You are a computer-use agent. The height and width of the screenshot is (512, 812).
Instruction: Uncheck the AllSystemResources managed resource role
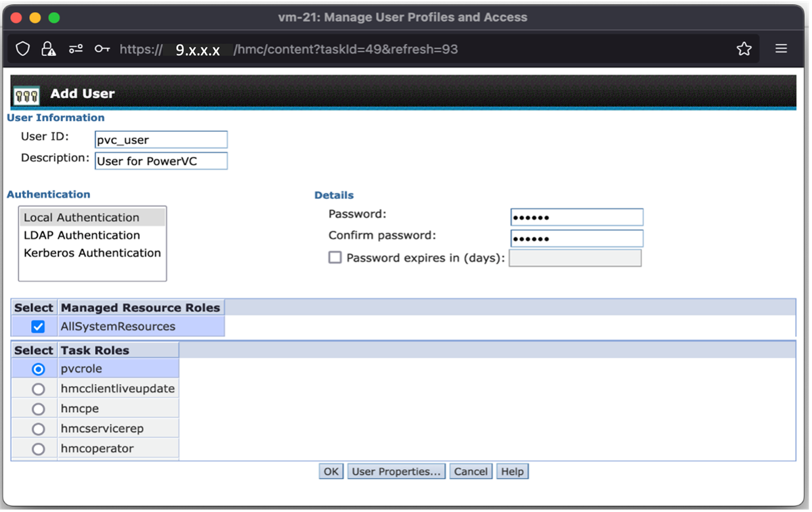click(38, 325)
